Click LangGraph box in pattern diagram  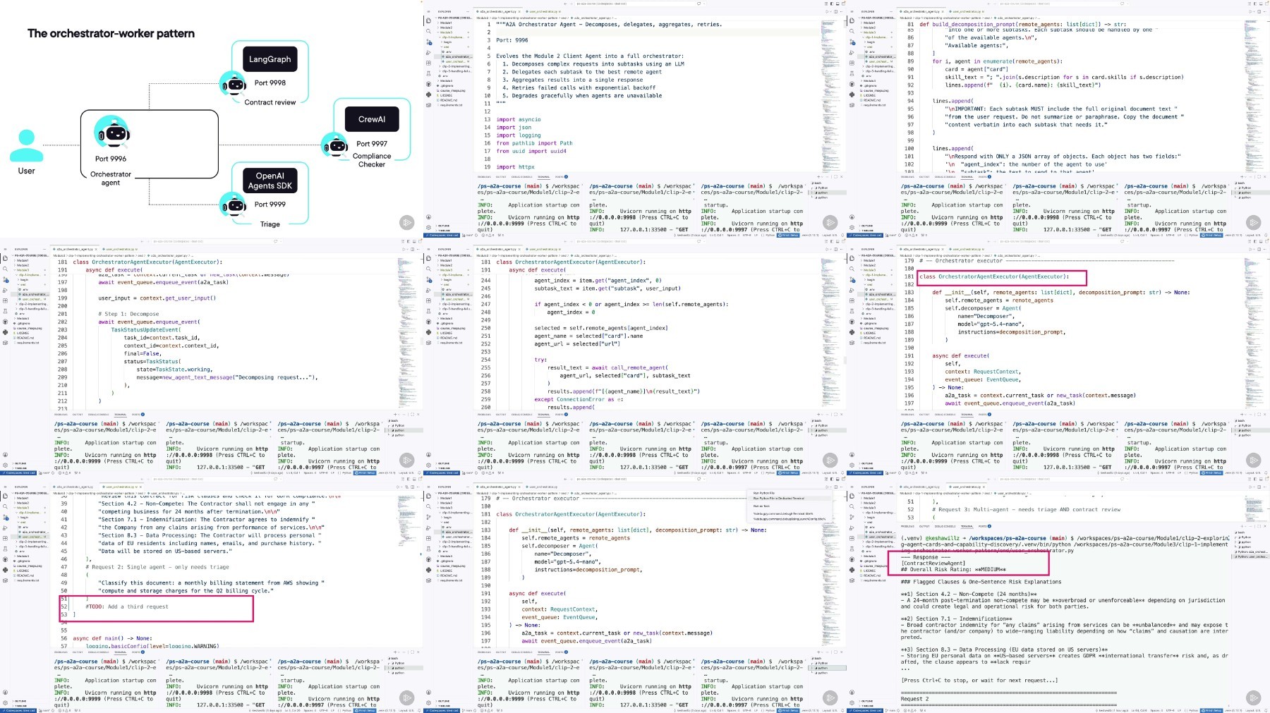[x=270, y=59]
